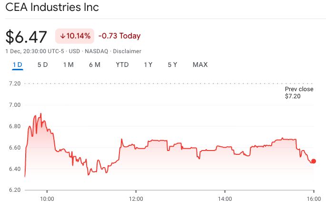
Task: Select the YTD range tab
Action: click(x=122, y=65)
